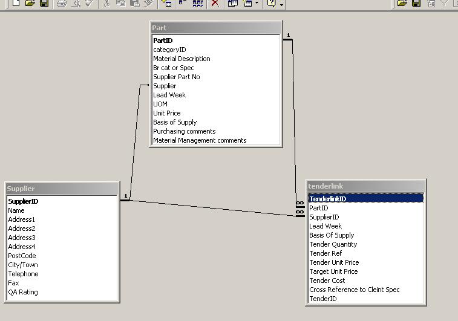
Task: Click the Show Direct Relationships icon
Action: pyautogui.click(x=182, y=3)
